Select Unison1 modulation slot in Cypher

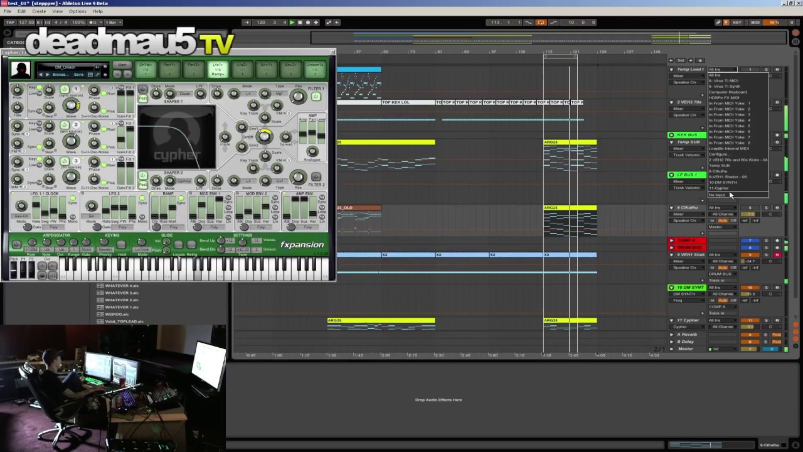(x=316, y=68)
